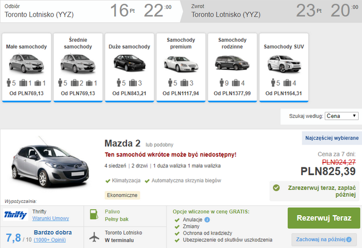The height and width of the screenshot is (248, 362).
Task: Click the luggage icon in Samochody premium card
Action: pos(184,82)
